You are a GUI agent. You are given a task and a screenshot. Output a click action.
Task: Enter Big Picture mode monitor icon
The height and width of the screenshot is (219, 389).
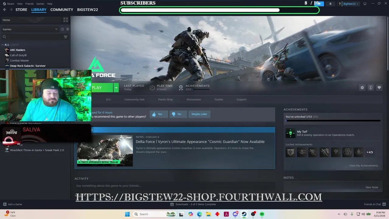click(365, 4)
